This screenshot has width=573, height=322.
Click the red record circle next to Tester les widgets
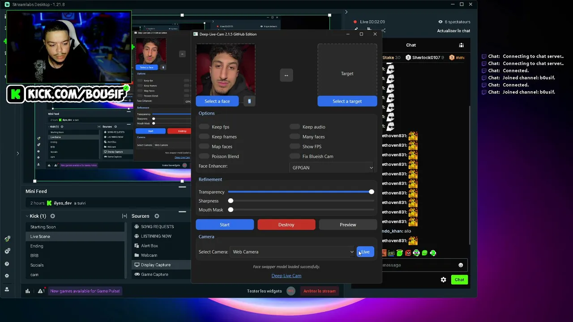(x=291, y=291)
